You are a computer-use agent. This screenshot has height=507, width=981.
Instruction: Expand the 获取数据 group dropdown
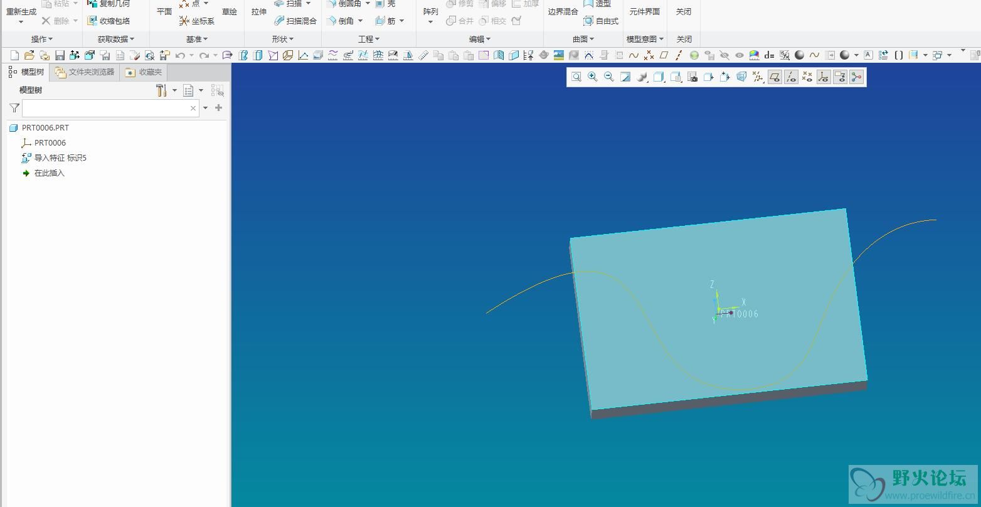tap(116, 39)
